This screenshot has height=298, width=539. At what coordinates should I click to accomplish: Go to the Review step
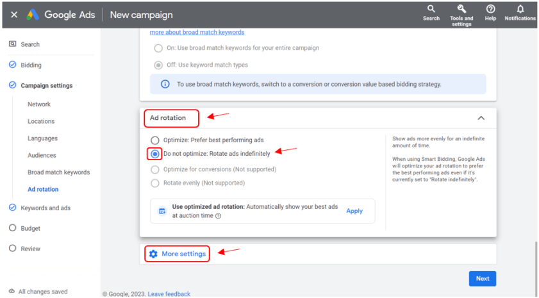30,249
